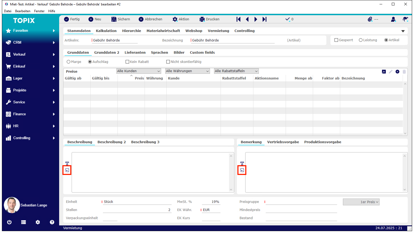Screen dimensions: 414x233
Task: Click the Bezeichnung input field
Action: (233, 40)
